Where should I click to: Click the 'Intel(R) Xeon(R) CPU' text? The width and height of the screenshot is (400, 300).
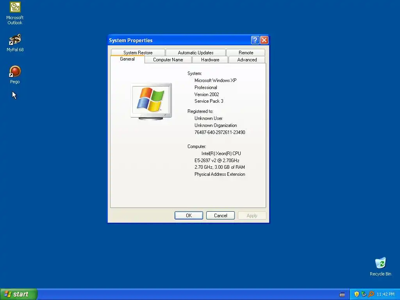click(x=221, y=154)
